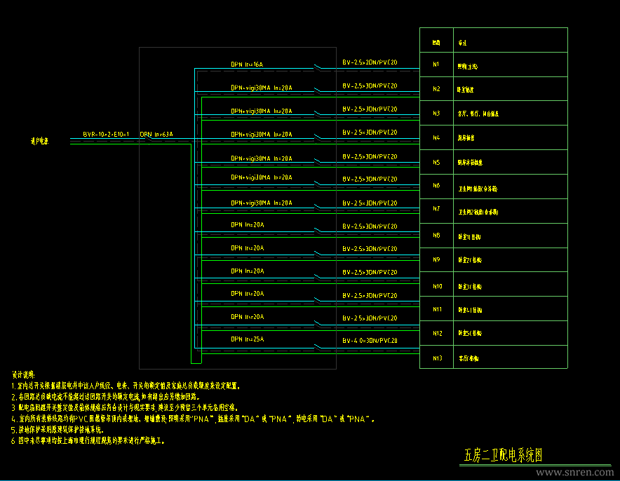Click the 'DPN+vigi30MA In=20A' label on circuit N7
This screenshot has height=481, width=620.
pyautogui.click(x=262, y=203)
